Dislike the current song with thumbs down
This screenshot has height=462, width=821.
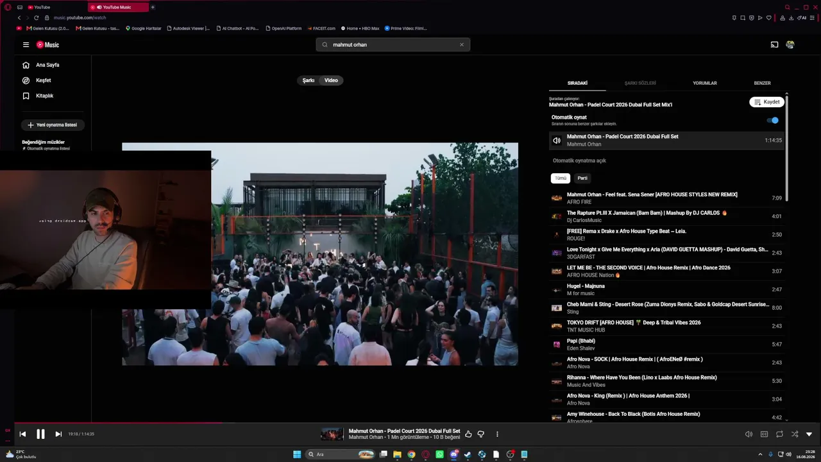point(481,434)
